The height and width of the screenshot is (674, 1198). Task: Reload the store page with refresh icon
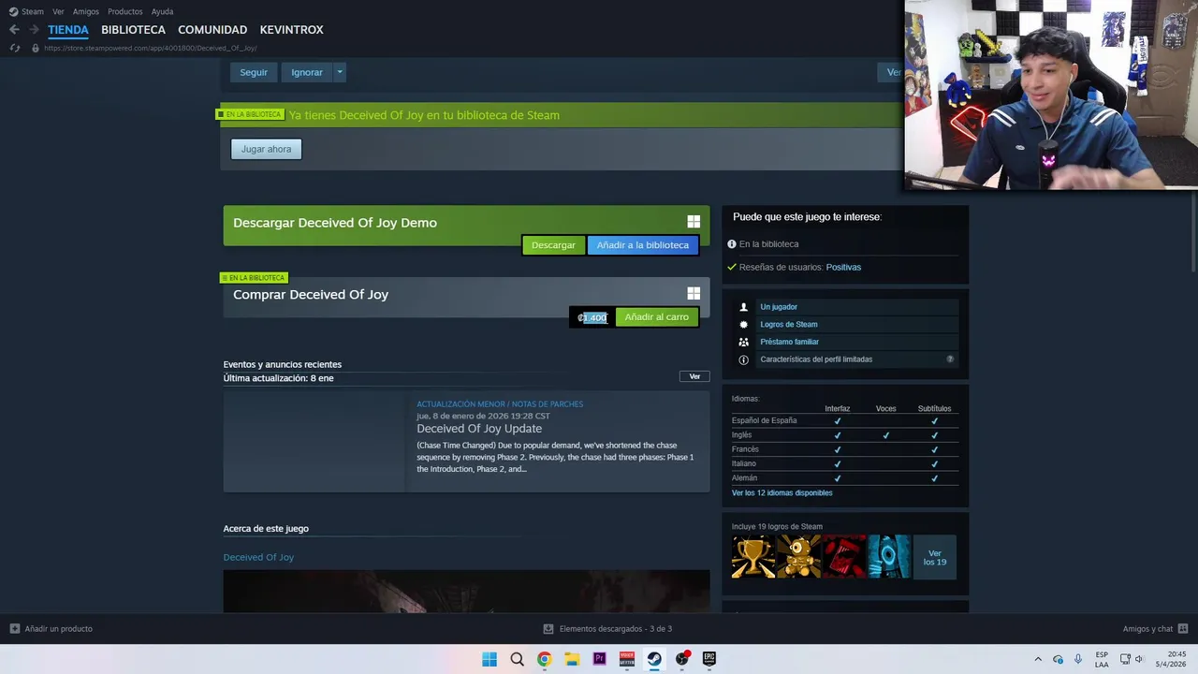pos(14,48)
